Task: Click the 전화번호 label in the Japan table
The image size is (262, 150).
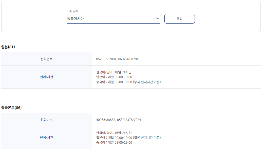Action: pos(46,58)
